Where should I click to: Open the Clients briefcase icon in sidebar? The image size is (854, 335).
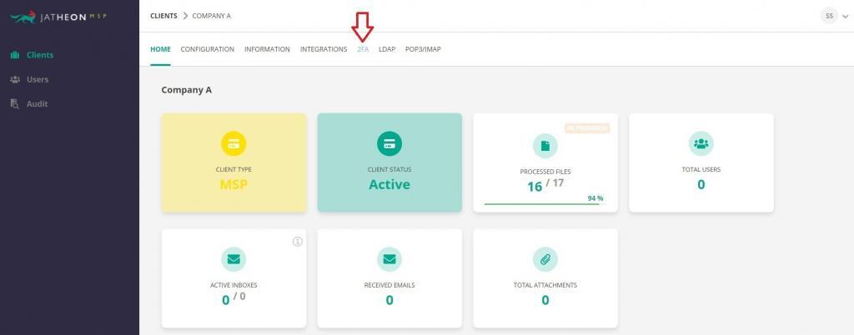point(15,55)
